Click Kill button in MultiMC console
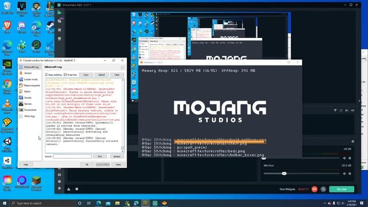Screen dimensions: 368x207 click(x=87, y=164)
